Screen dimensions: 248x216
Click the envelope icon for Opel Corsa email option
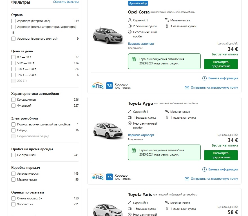tap(187, 87)
